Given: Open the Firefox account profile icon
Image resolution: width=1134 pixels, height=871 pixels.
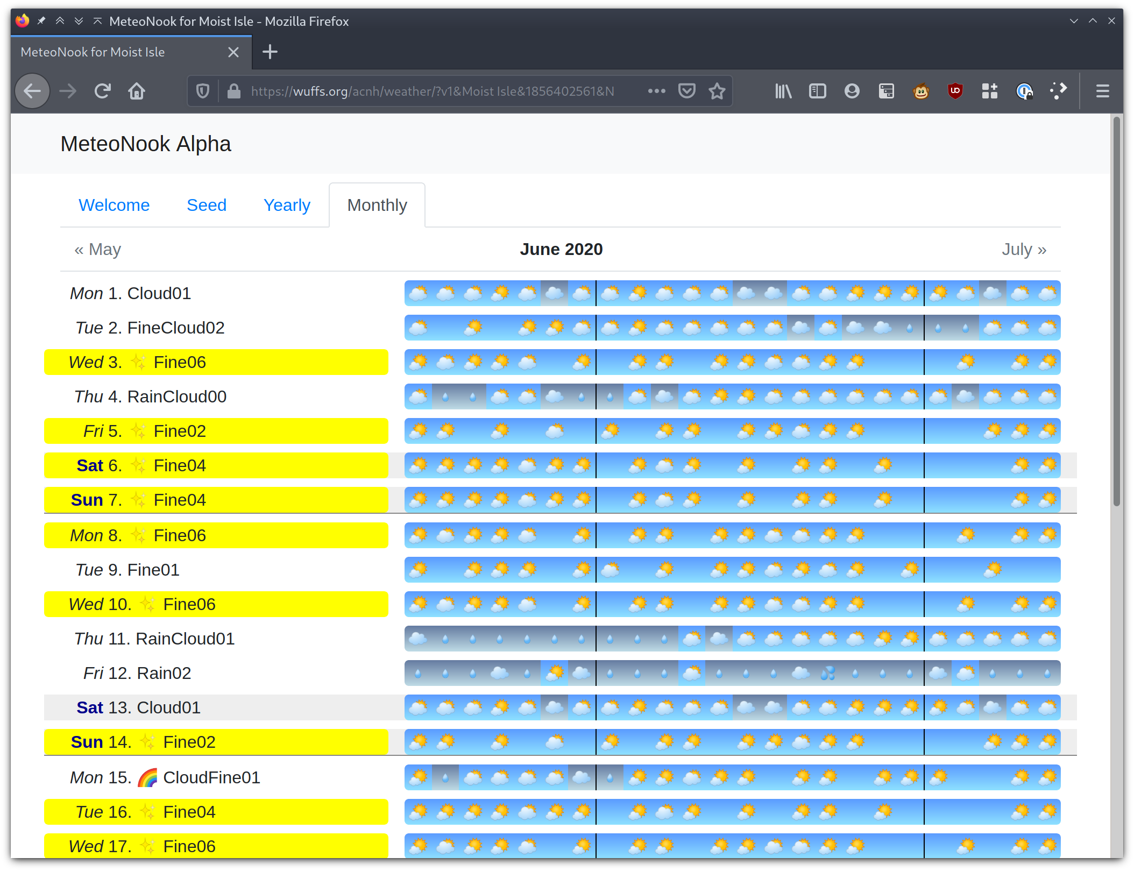Looking at the screenshot, I should pos(852,91).
